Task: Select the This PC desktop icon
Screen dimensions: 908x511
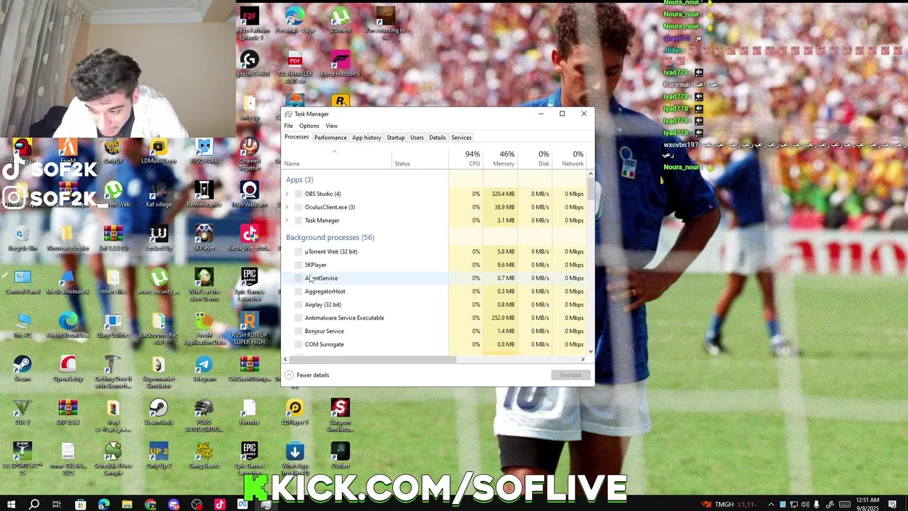Action: click(x=22, y=325)
